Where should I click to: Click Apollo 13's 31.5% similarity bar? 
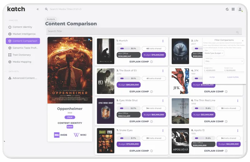tap(203, 138)
